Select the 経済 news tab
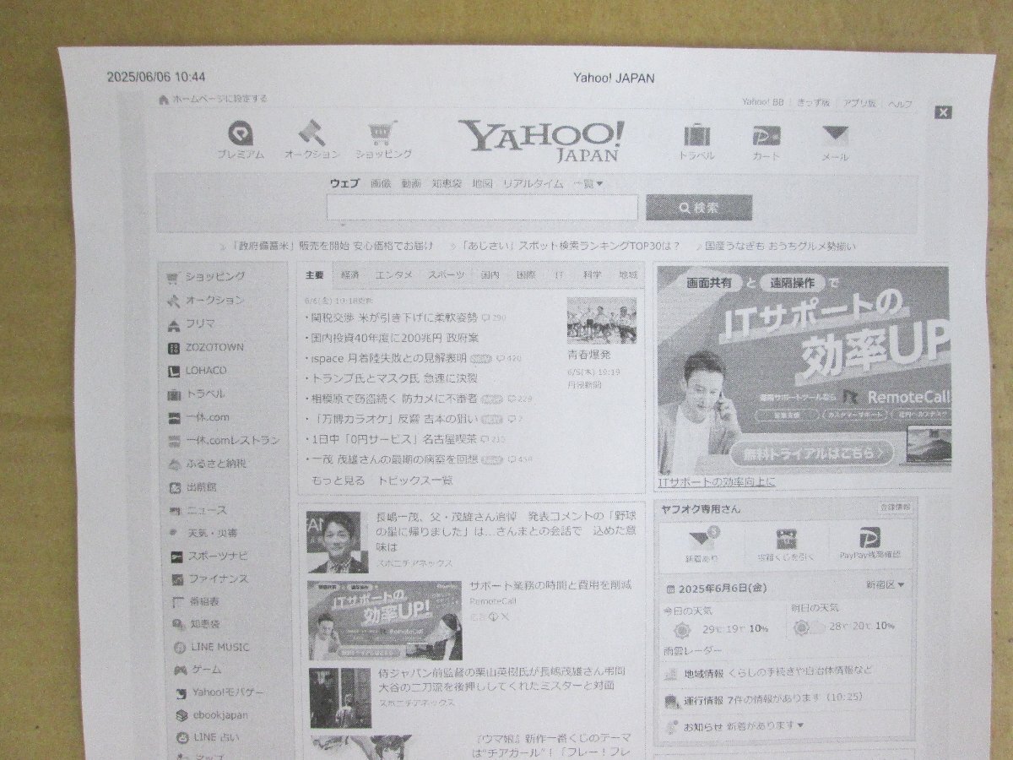This screenshot has width=1013, height=760. click(350, 275)
